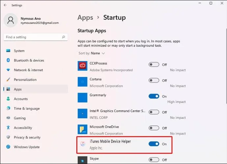Open the user profile avatar picture
This screenshot has height=164, width=227.
(x=11, y=20)
